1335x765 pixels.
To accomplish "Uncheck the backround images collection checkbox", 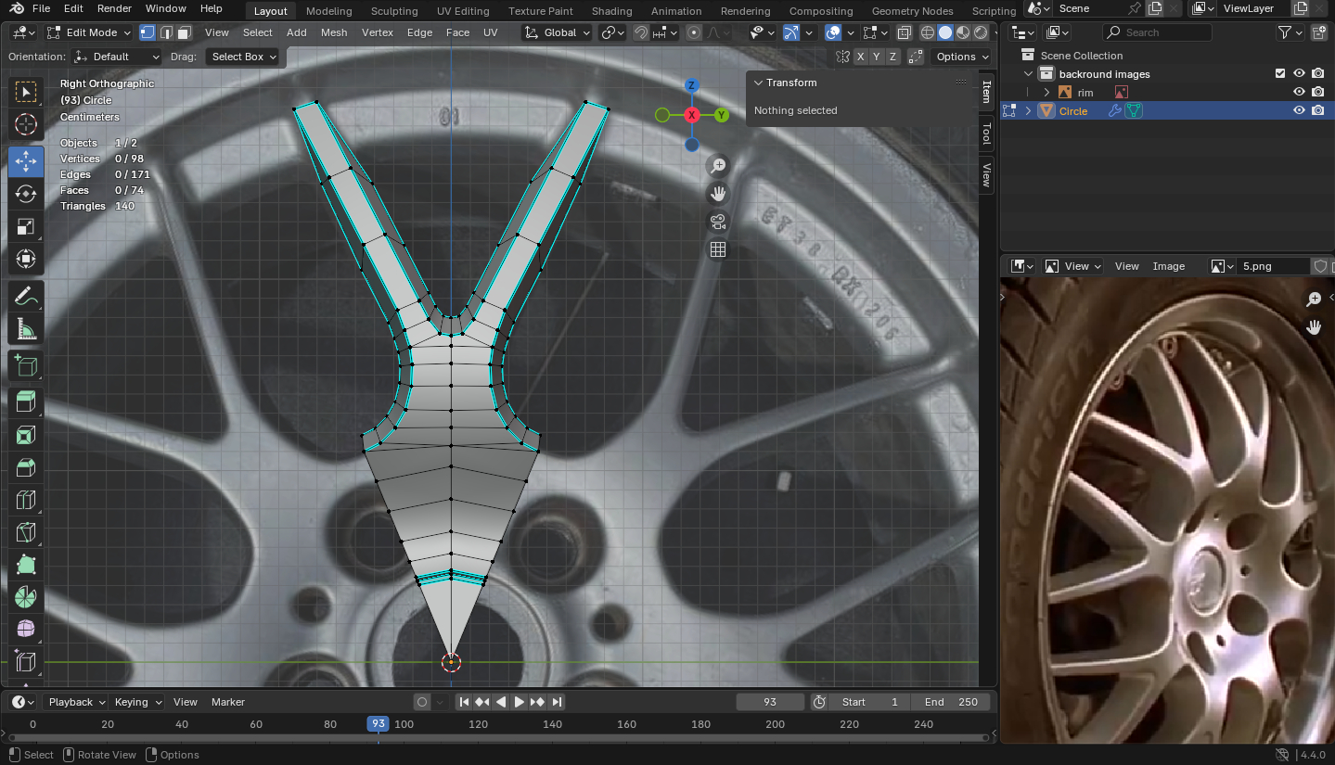I will point(1280,74).
